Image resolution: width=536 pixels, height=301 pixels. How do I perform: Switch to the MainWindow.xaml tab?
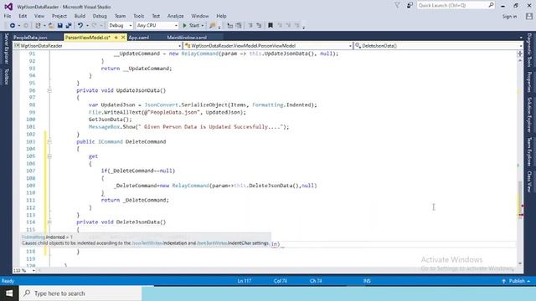point(187,37)
